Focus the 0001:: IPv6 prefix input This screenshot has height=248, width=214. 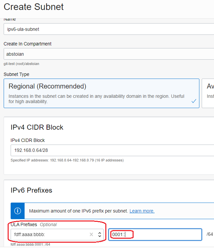click(x=155, y=234)
